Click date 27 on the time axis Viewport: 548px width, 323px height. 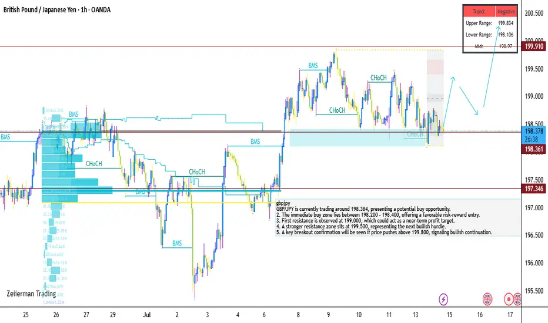[x=86, y=315]
